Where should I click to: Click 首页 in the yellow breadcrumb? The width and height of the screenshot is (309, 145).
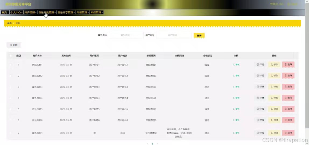tap(9, 23)
